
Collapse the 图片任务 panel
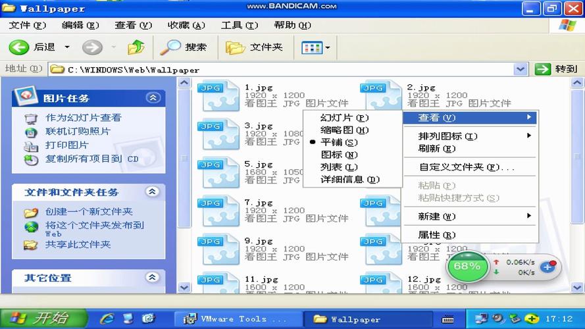click(x=153, y=98)
